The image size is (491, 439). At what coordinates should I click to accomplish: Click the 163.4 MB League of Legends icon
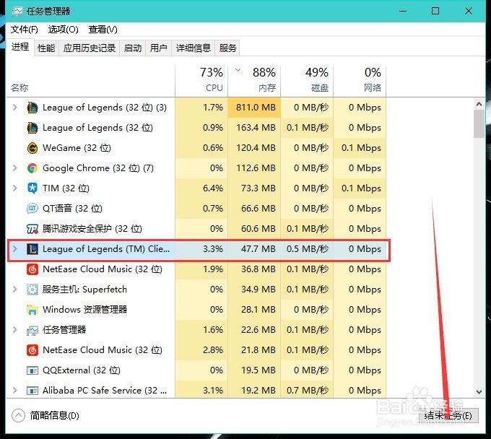[x=32, y=128]
